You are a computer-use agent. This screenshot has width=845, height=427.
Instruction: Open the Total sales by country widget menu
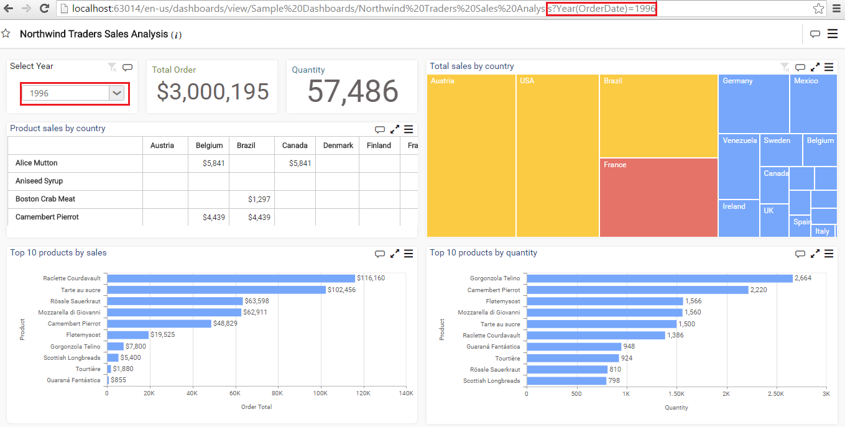pos(829,67)
